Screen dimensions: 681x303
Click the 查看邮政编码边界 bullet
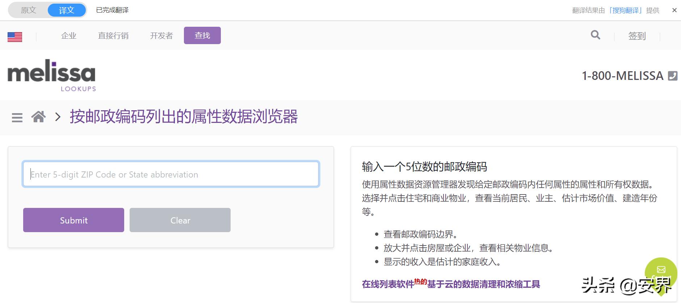pos(420,234)
